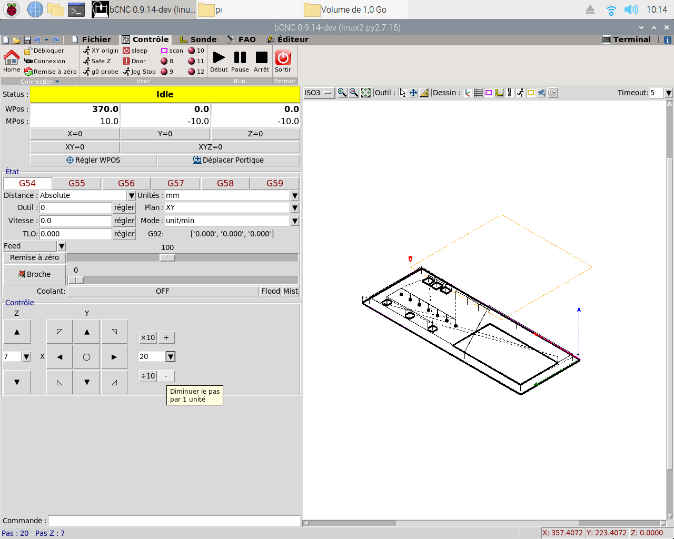This screenshot has height=539, width=674.
Task: Click the open folder icon
Action: [17, 40]
